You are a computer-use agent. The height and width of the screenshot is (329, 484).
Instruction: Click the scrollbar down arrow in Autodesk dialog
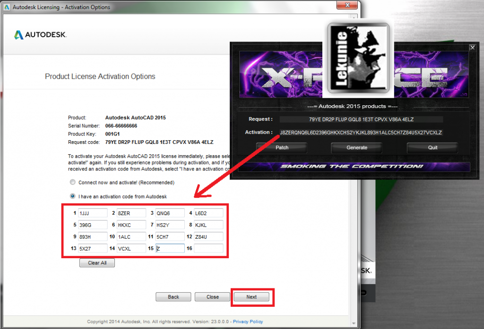click(354, 323)
